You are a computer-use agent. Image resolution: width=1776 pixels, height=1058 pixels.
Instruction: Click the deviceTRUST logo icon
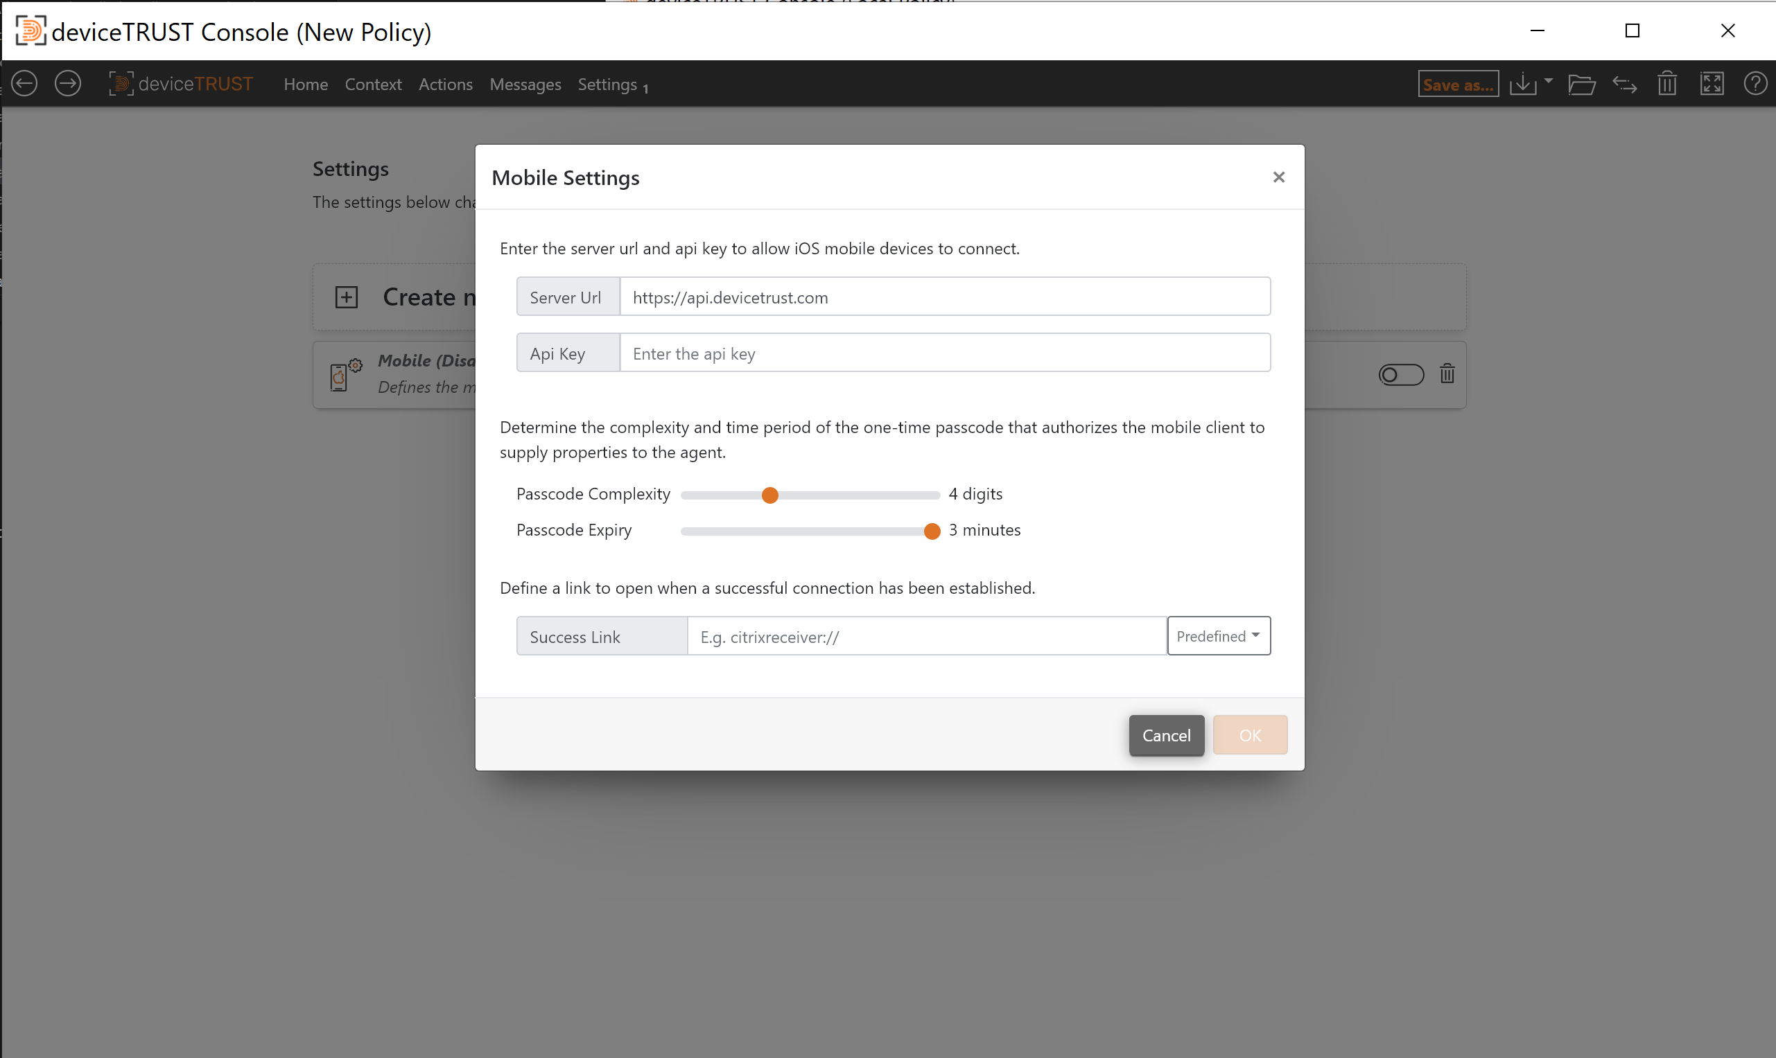point(120,83)
